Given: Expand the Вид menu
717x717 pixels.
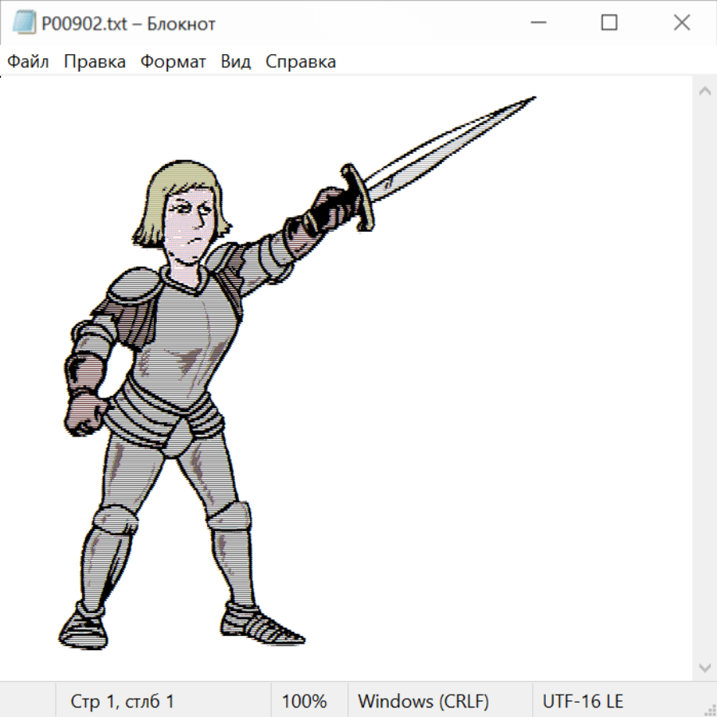Looking at the screenshot, I should [x=236, y=62].
